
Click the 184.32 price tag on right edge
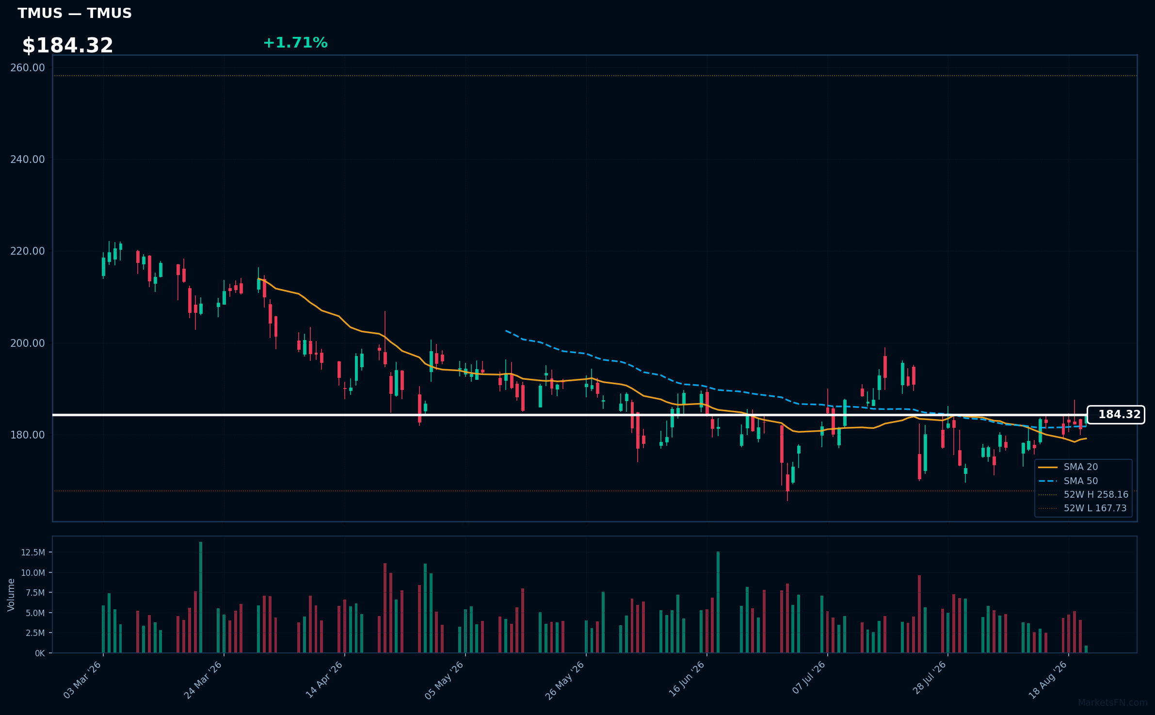coord(1116,415)
